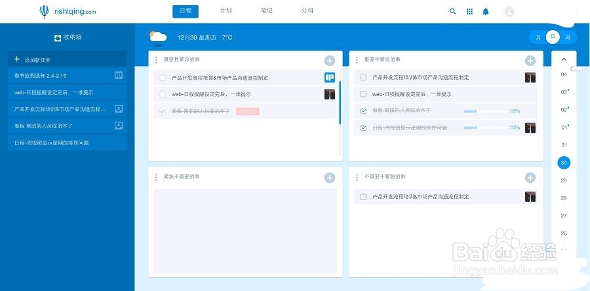Add task to 紧急不重要的事 quadrant
The height and width of the screenshot is (291, 590).
[x=330, y=178]
